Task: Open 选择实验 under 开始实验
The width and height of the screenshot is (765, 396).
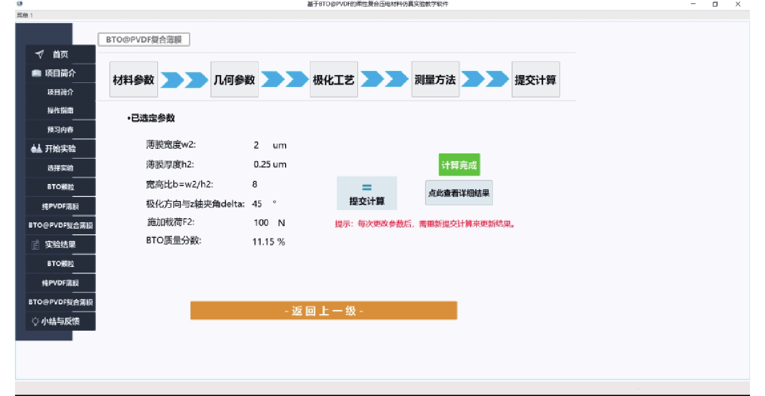Action: pyautogui.click(x=61, y=168)
